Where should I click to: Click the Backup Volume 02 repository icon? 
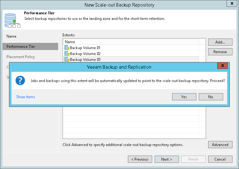(67, 54)
